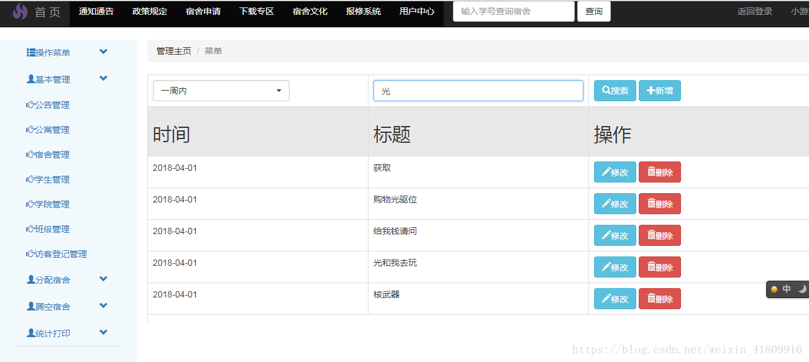Click the 小游 user link

click(800, 11)
